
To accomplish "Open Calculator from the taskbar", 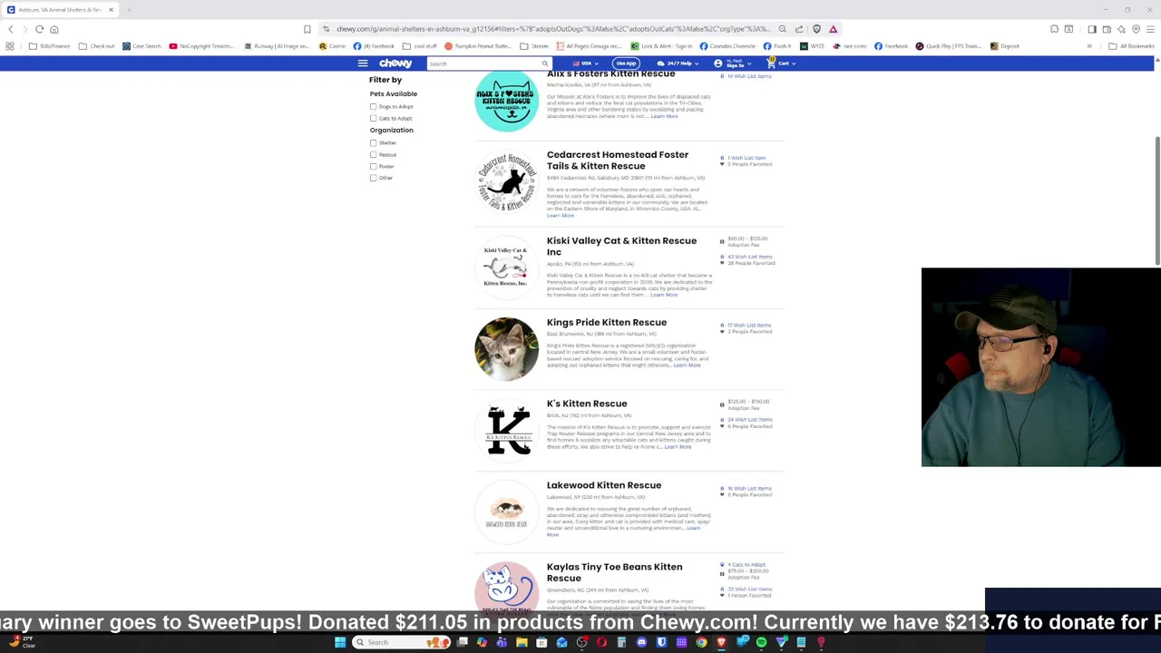I will (x=621, y=642).
